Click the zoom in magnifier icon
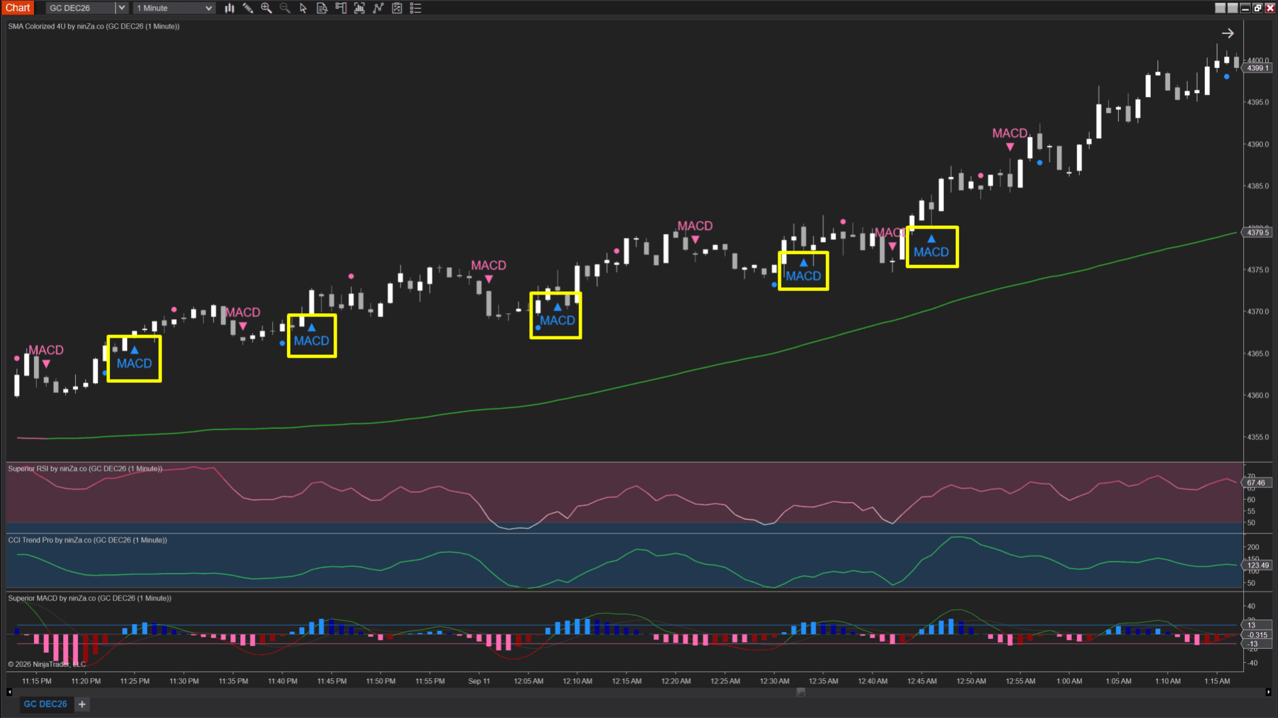This screenshot has height=718, width=1278. point(266,8)
